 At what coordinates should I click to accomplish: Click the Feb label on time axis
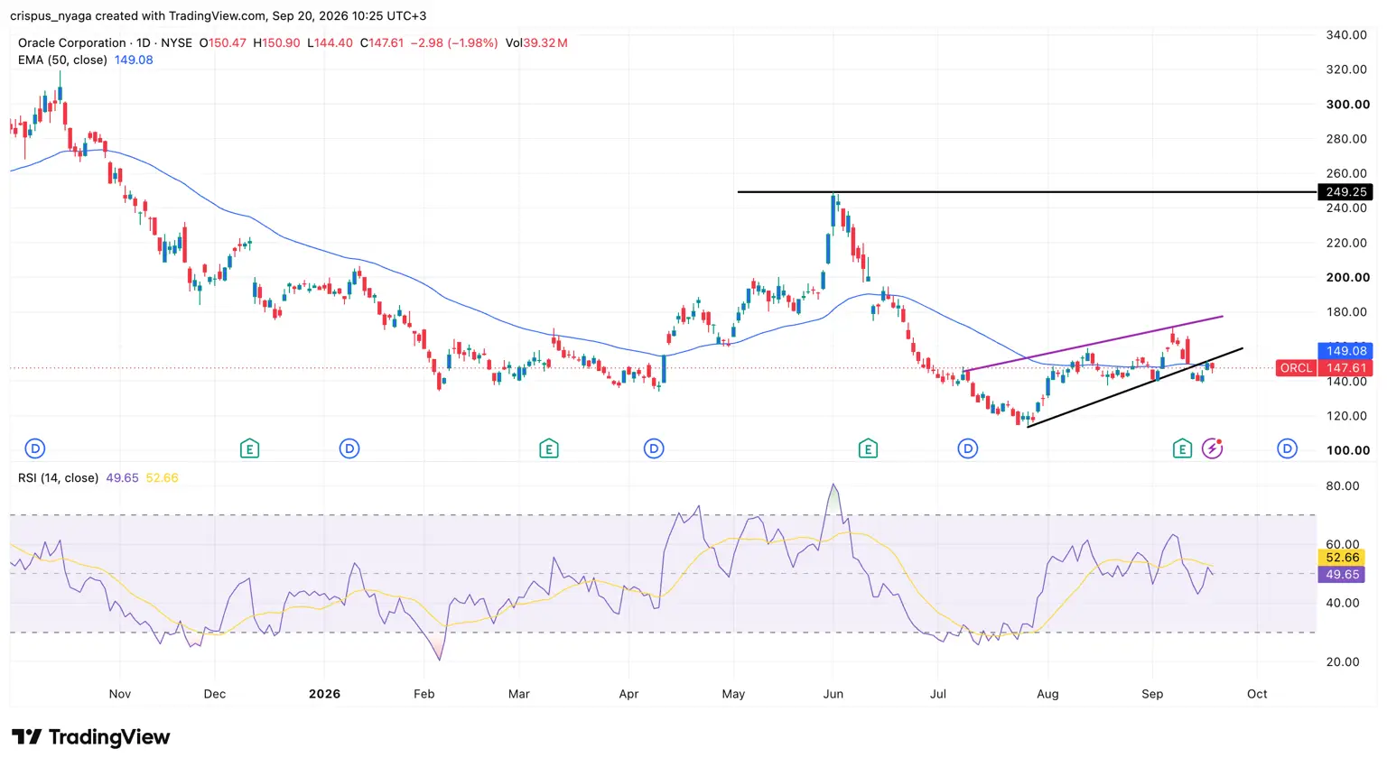click(x=424, y=694)
